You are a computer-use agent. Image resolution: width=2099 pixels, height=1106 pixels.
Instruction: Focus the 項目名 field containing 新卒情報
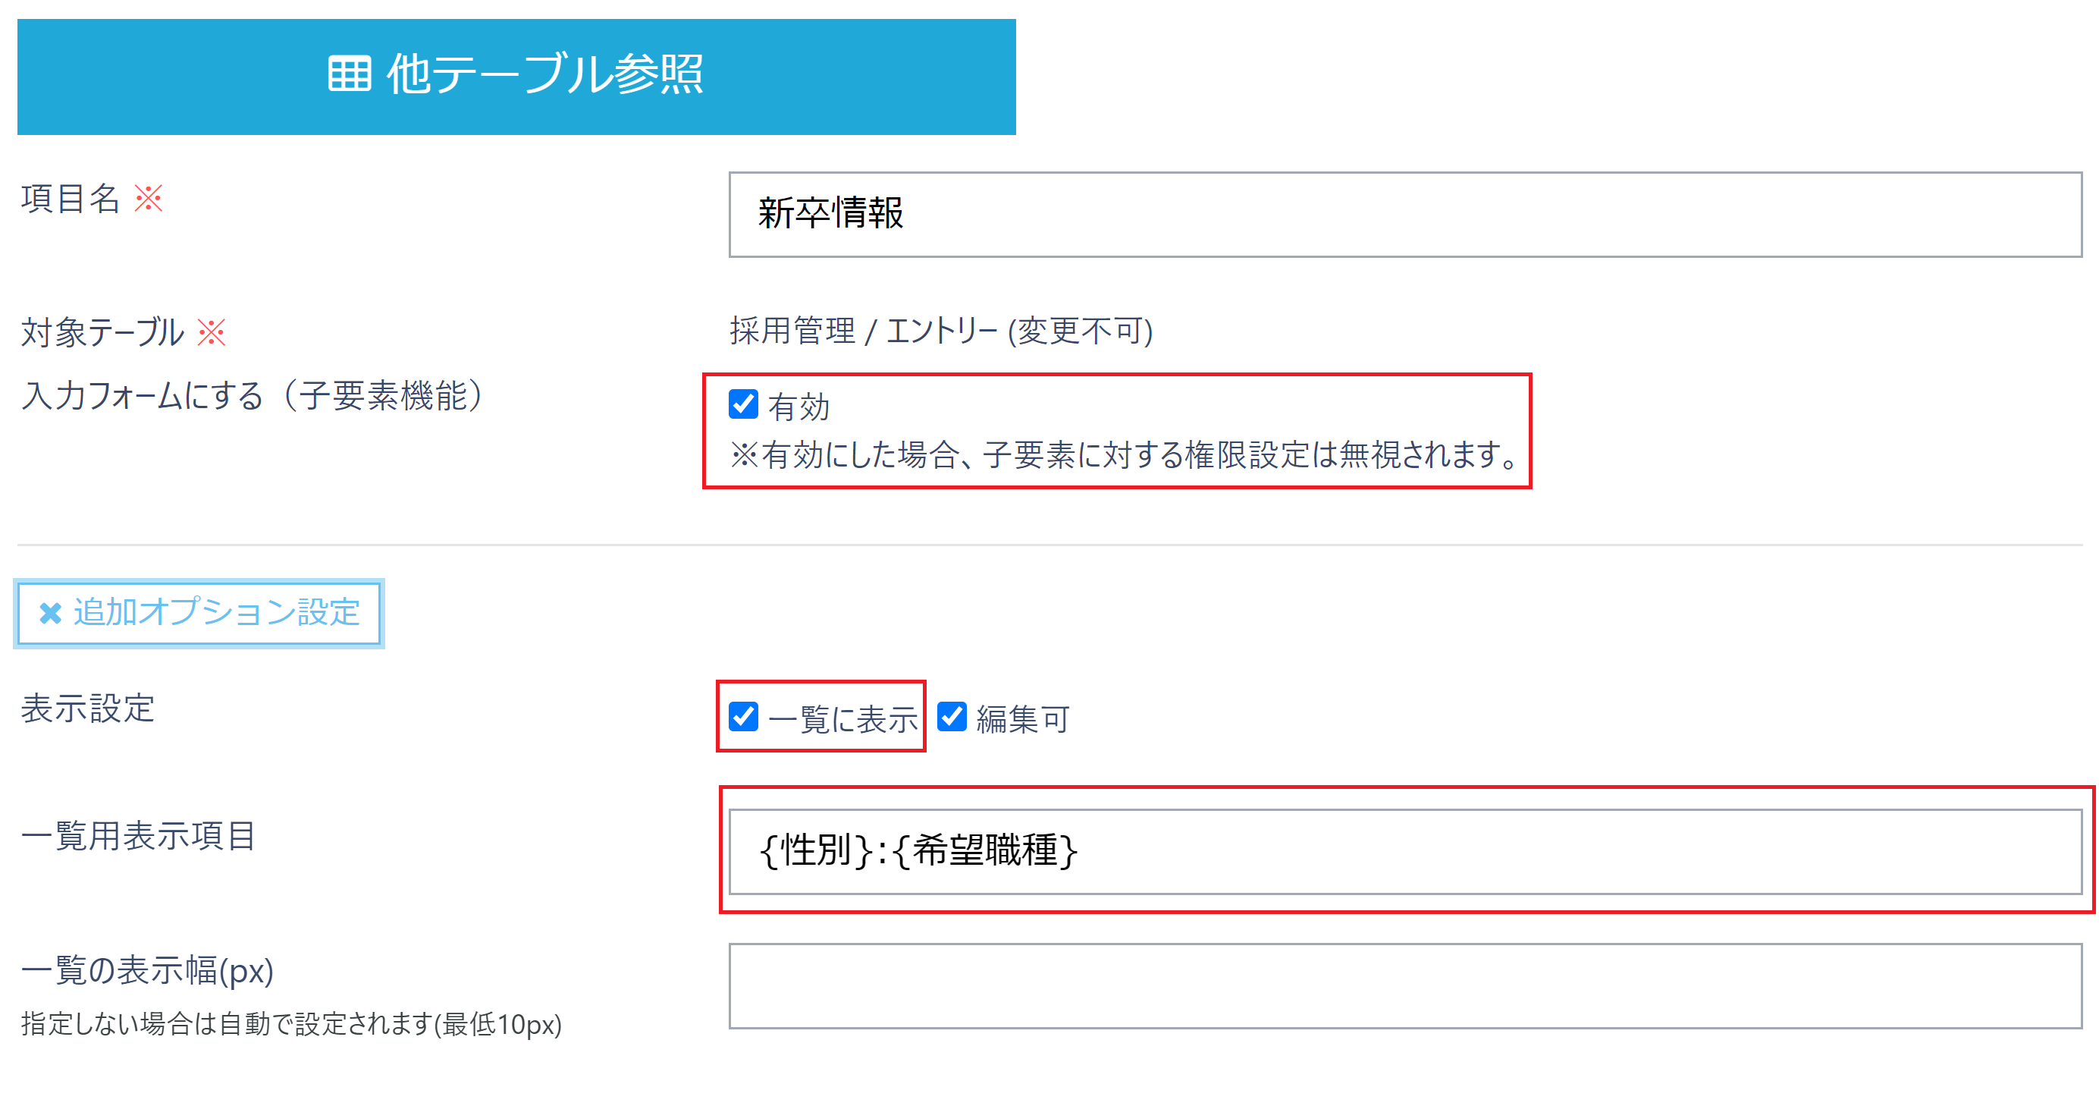click(1404, 215)
